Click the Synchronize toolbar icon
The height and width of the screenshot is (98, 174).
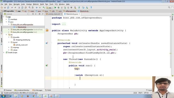[x=8, y=8]
